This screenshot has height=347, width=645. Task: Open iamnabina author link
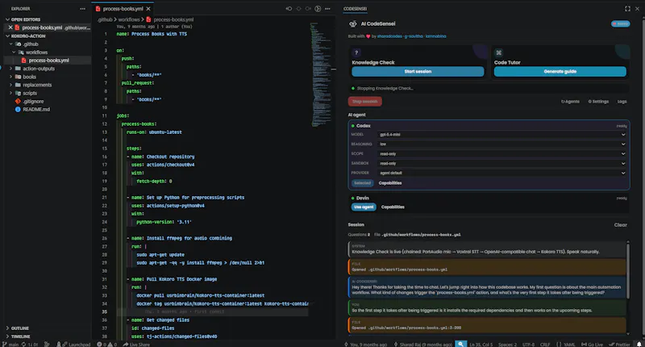[435, 36]
